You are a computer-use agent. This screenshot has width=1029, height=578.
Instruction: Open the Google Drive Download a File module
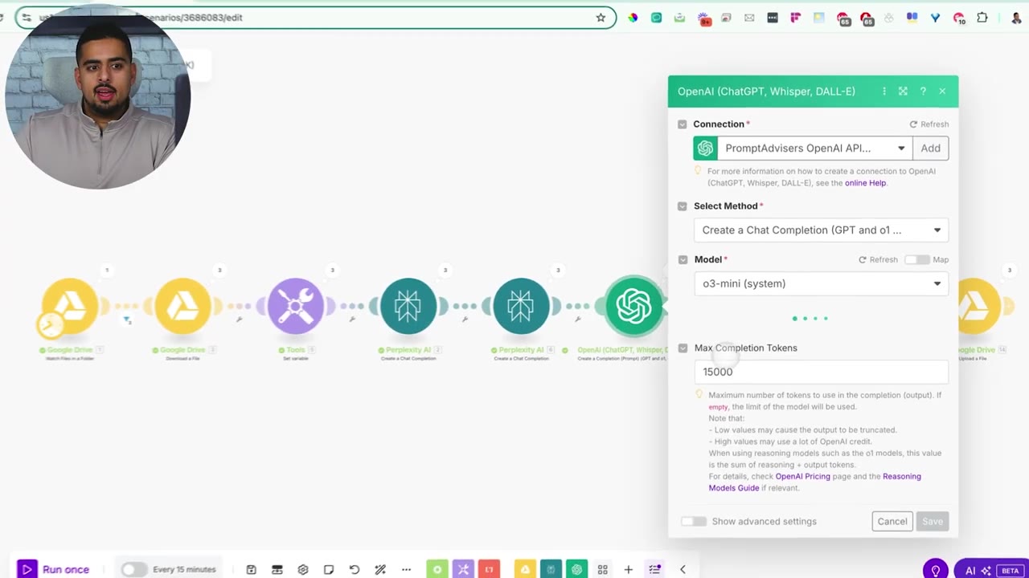click(183, 306)
